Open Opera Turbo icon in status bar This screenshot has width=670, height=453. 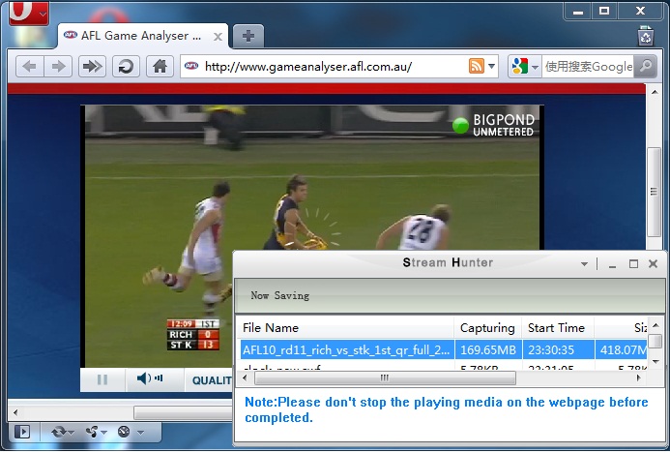coord(124,432)
